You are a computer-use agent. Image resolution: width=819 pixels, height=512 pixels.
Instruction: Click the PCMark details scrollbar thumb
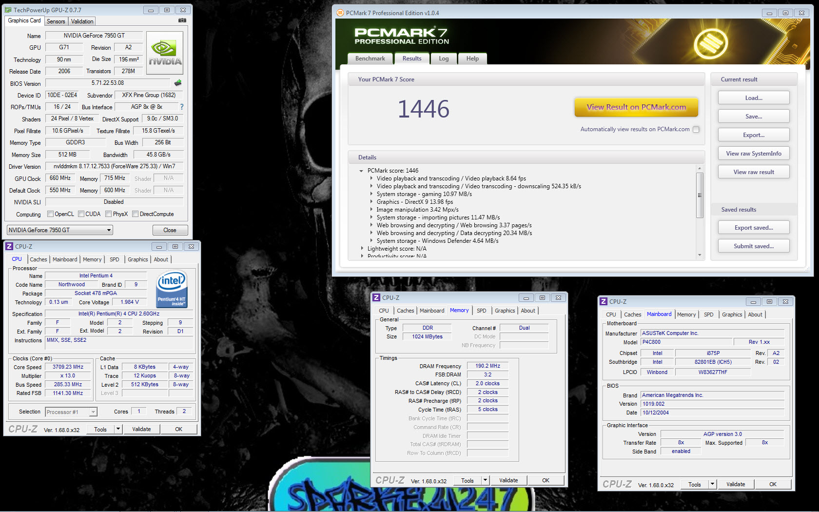700,195
